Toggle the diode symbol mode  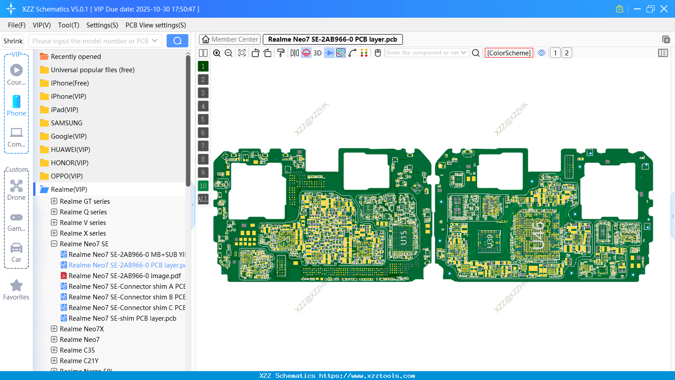click(329, 53)
